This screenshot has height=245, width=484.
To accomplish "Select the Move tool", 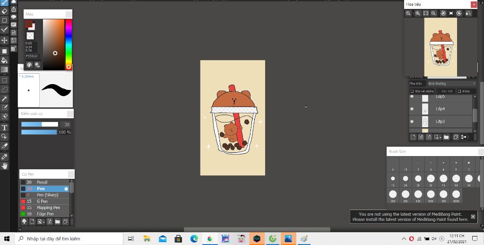I will tap(4, 40).
